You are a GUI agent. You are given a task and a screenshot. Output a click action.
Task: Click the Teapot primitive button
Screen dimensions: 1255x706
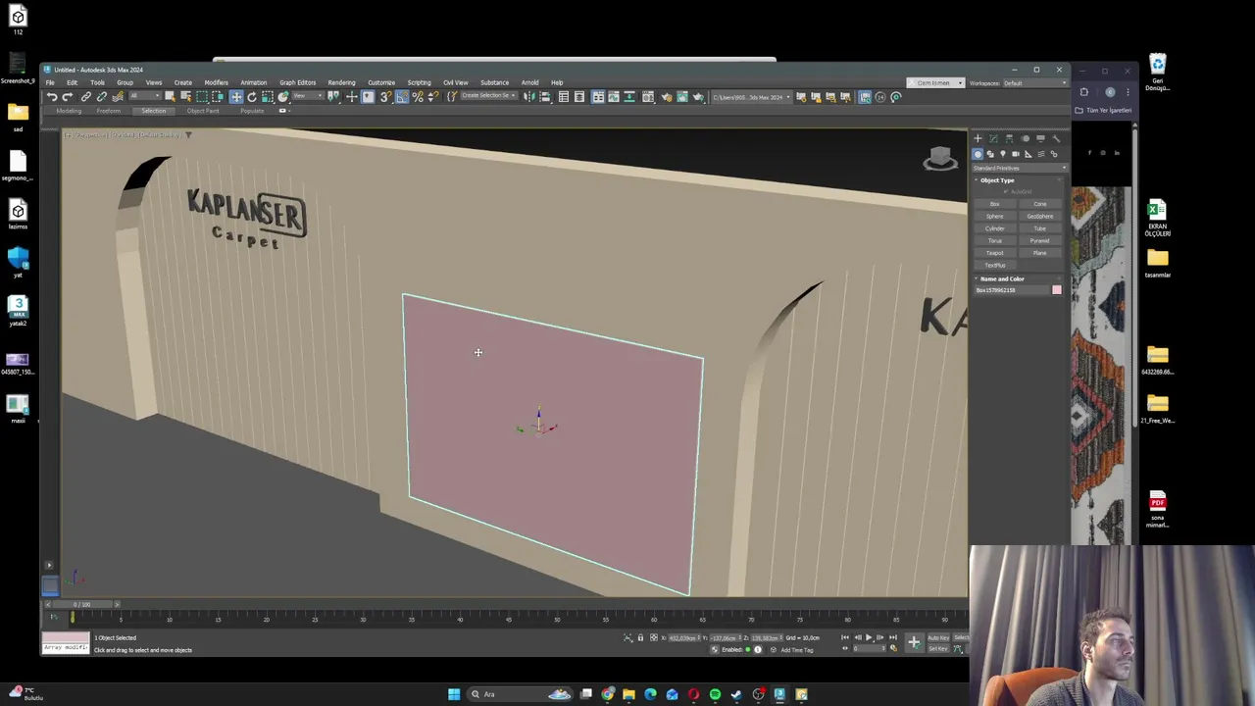pyautogui.click(x=995, y=253)
